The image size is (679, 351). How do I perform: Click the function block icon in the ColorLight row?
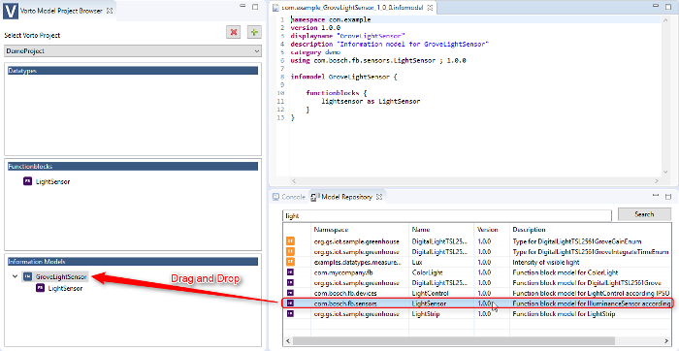[290, 272]
